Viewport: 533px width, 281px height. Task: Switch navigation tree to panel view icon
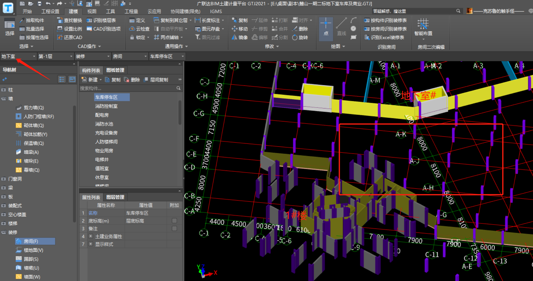point(72,79)
